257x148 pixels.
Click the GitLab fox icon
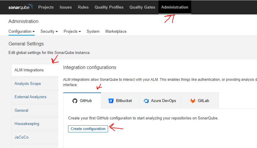(x=193, y=101)
